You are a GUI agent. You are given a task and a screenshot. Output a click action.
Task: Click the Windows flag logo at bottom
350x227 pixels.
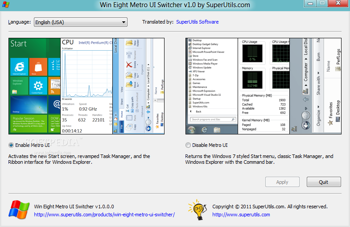coord(19,209)
